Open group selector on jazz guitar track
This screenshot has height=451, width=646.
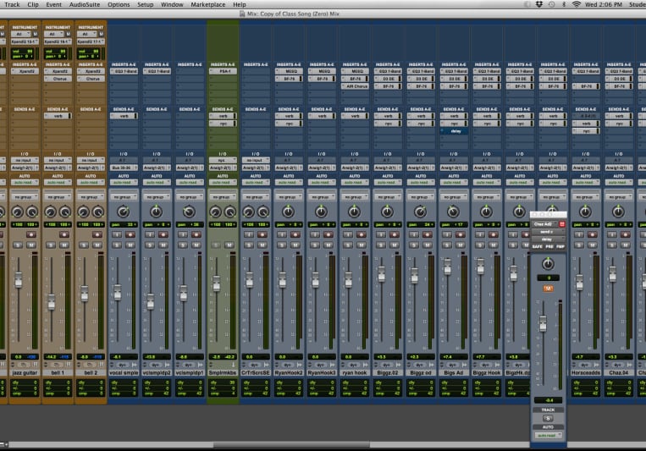click(25, 197)
